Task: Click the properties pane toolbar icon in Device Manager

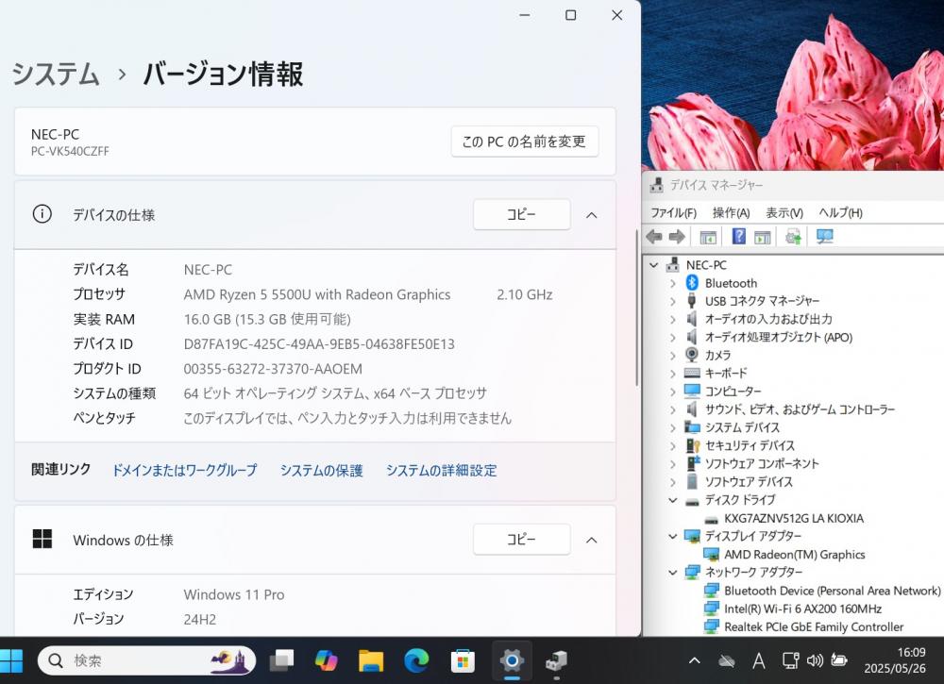Action: [x=762, y=237]
